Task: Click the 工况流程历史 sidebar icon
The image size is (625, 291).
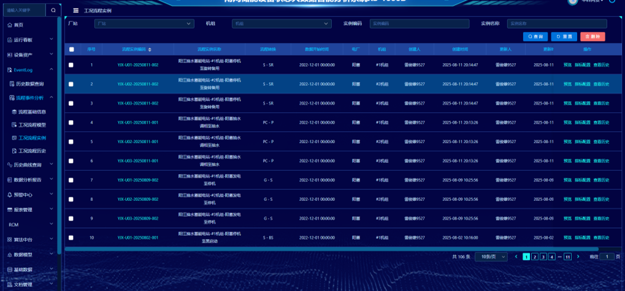Action: (14, 151)
